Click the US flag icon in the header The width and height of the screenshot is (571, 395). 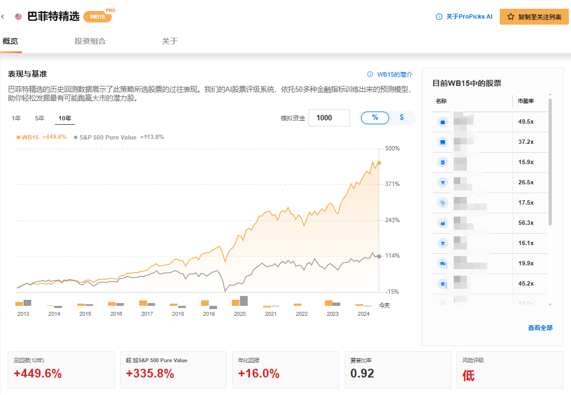point(18,16)
